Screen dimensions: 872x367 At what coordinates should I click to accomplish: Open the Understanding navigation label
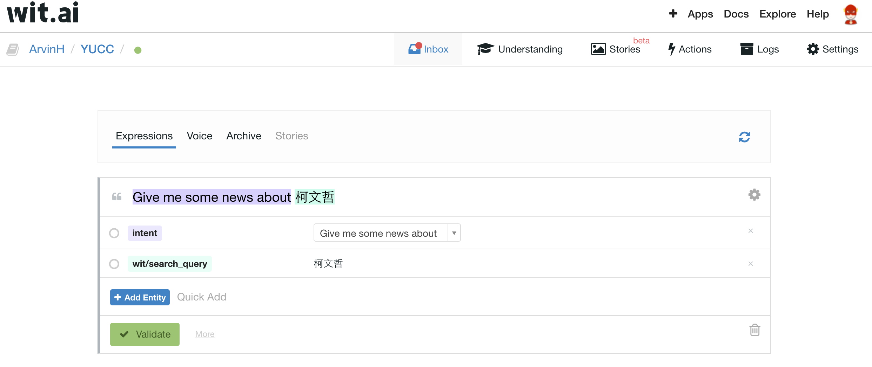coord(530,49)
